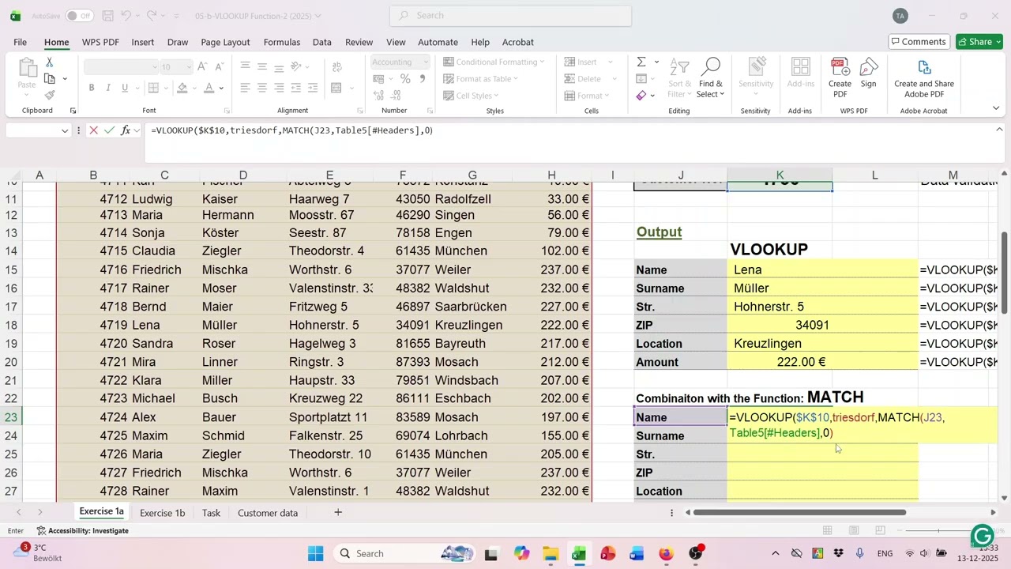Open the Page Layout ribbon tab
Image resolution: width=1011 pixels, height=569 pixels.
point(225,42)
